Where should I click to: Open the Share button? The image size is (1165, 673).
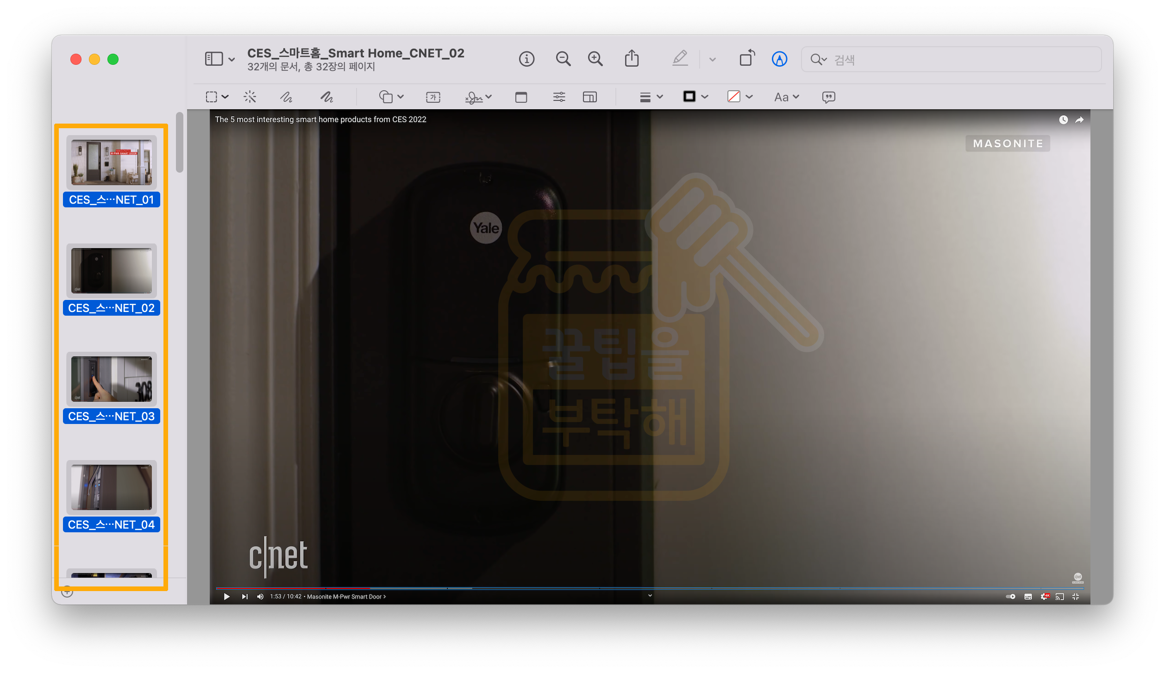(632, 59)
